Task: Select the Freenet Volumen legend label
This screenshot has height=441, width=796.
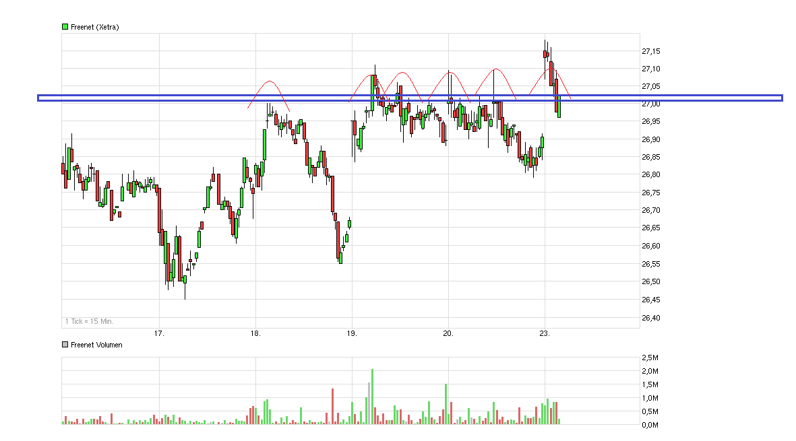Action: pos(96,345)
